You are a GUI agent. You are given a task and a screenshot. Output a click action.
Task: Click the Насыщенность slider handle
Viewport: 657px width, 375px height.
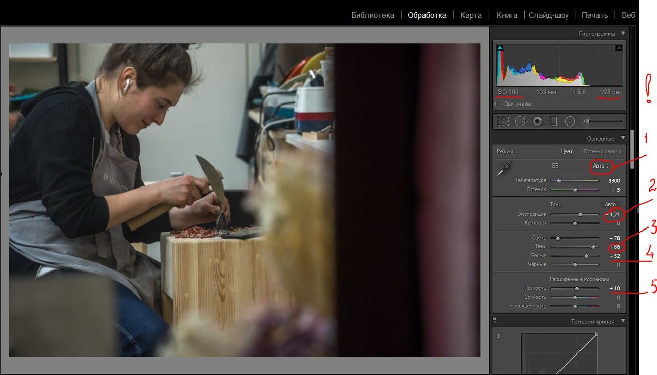(575, 306)
